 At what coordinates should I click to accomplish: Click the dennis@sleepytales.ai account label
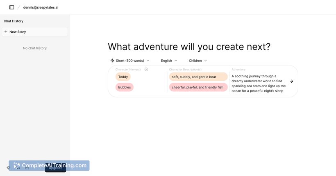tap(41, 7)
